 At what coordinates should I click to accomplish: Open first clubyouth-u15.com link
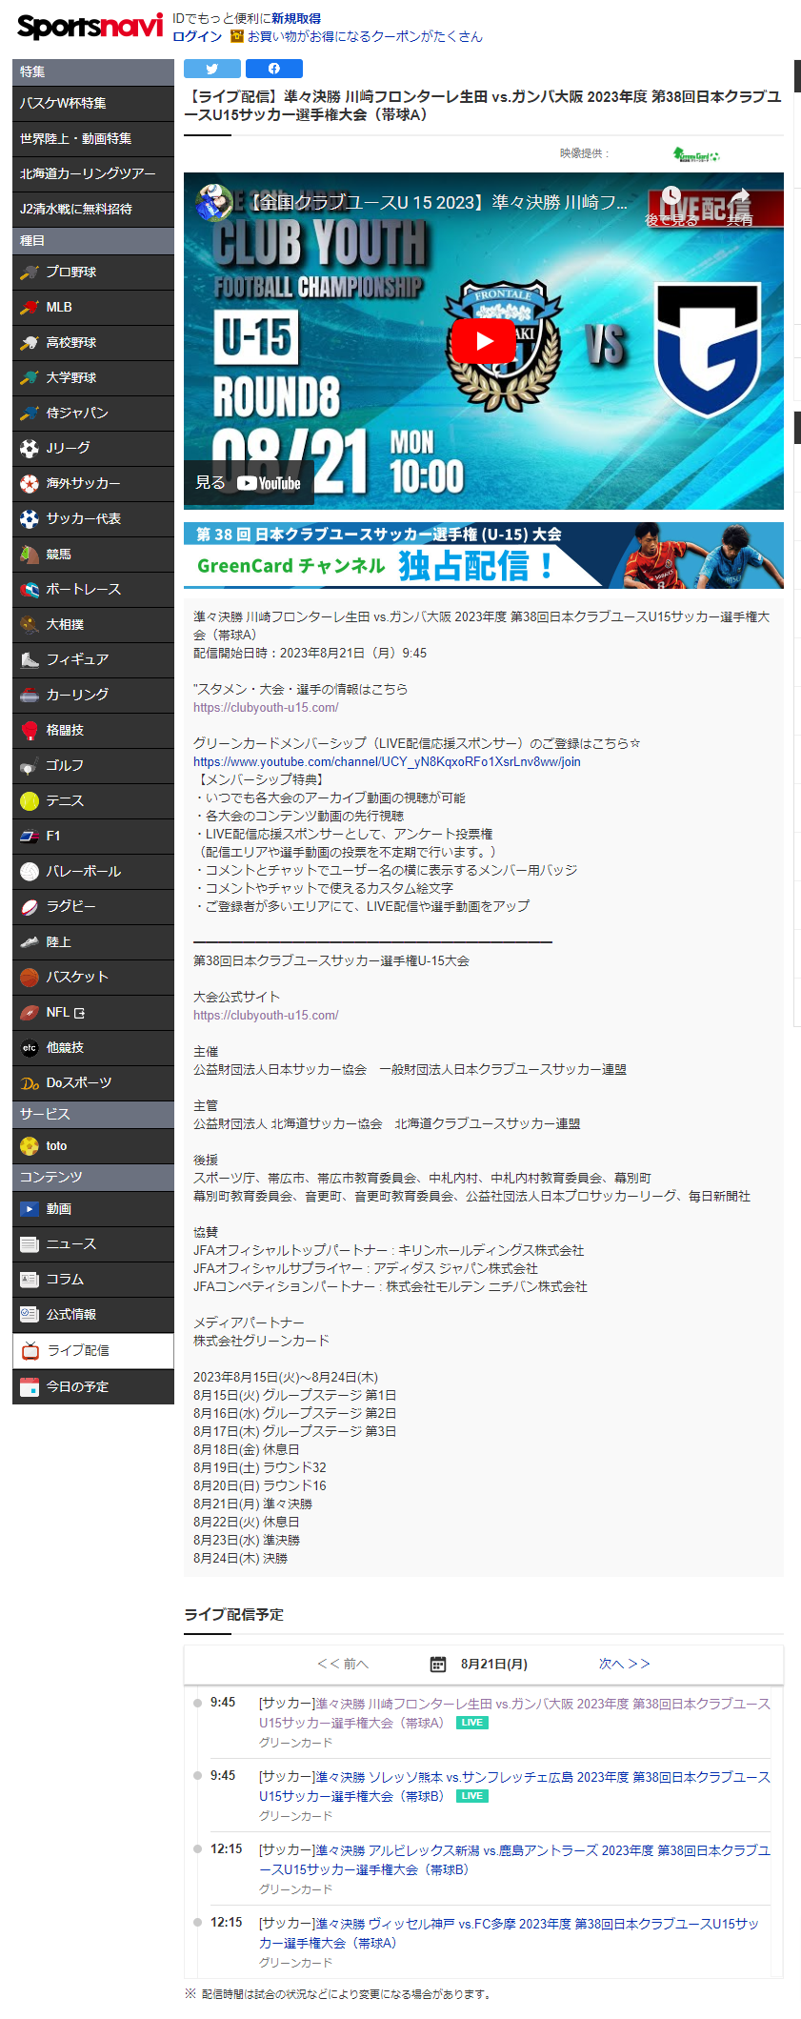[x=266, y=708]
